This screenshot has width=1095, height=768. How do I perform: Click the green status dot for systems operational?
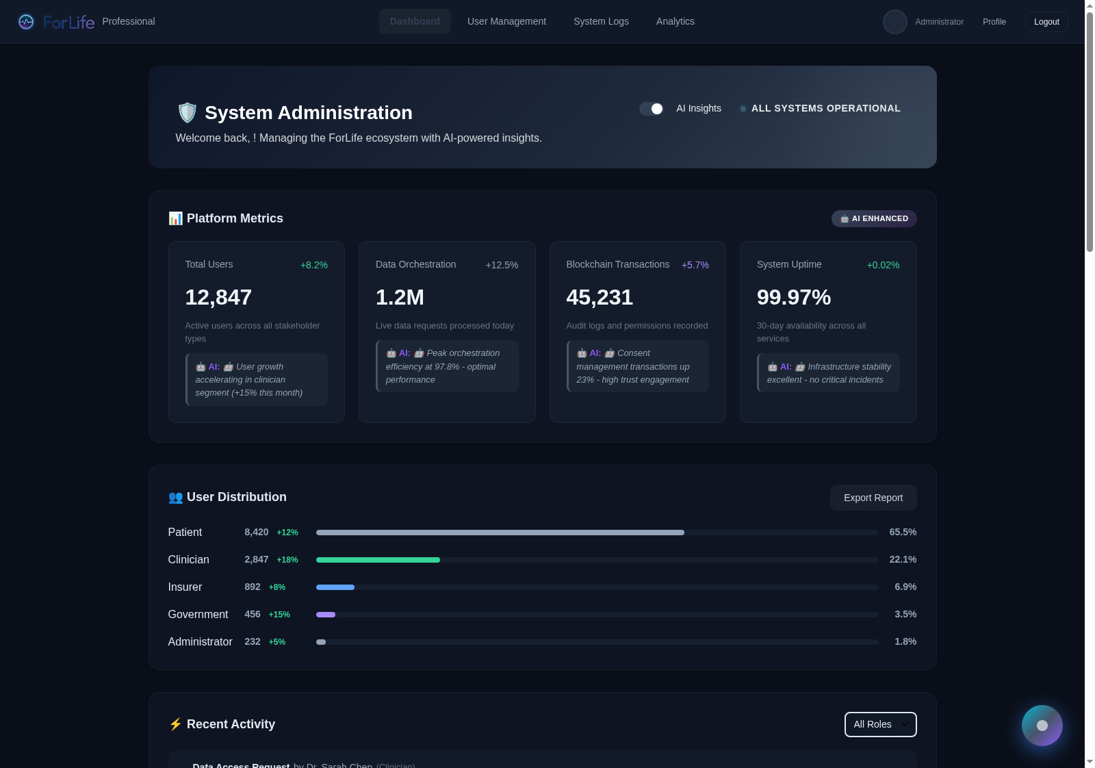[743, 109]
